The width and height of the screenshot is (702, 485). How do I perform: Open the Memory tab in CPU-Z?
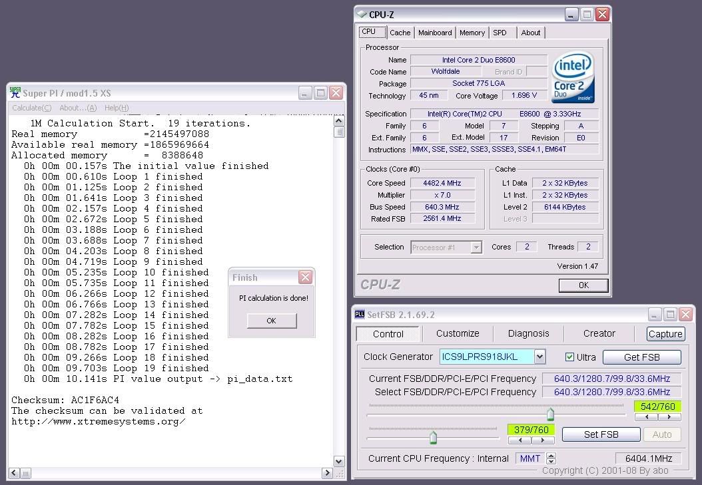point(472,33)
